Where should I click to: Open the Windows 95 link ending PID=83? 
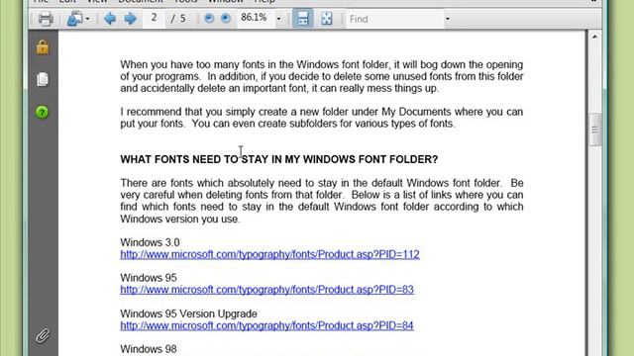coord(266,290)
